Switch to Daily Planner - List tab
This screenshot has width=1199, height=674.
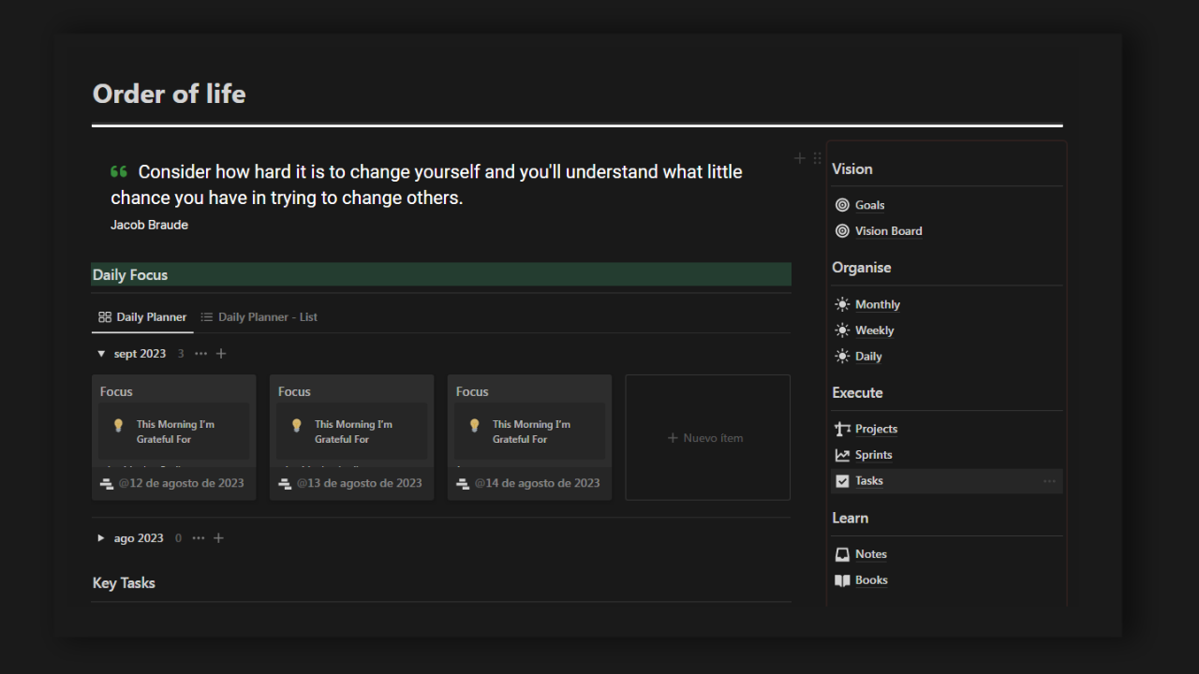pos(259,317)
